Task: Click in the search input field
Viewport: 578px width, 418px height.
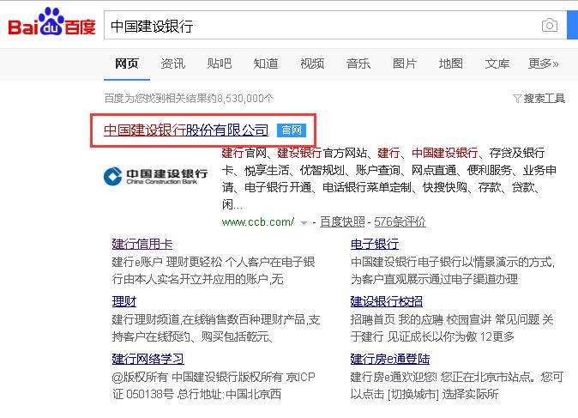Action: tap(317, 26)
